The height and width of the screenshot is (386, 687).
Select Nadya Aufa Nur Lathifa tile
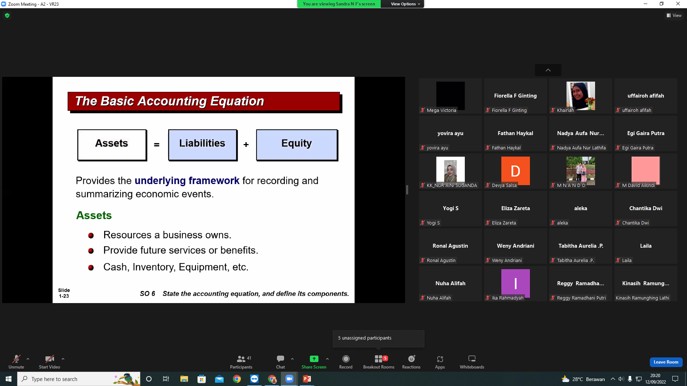click(580, 133)
